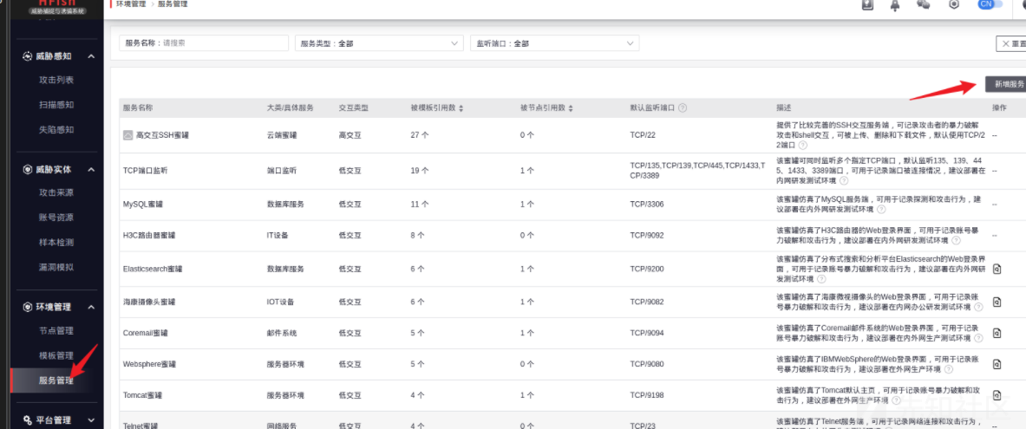Collapse the 环境管理 menu chevron

point(91,307)
